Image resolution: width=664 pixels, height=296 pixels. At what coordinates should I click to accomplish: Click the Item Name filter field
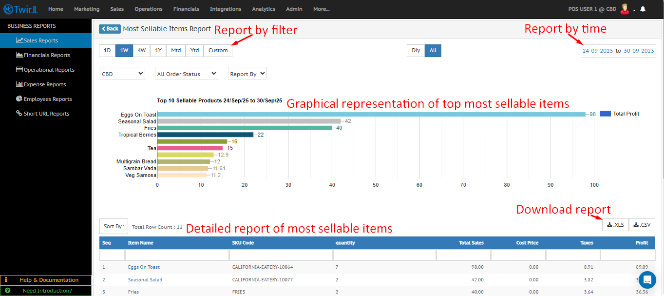176,255
